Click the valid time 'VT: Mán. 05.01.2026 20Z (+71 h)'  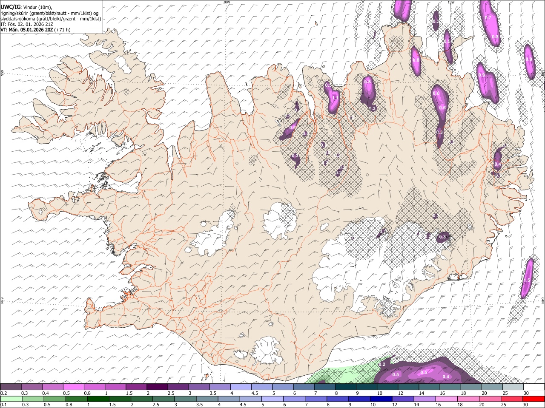[35, 30]
